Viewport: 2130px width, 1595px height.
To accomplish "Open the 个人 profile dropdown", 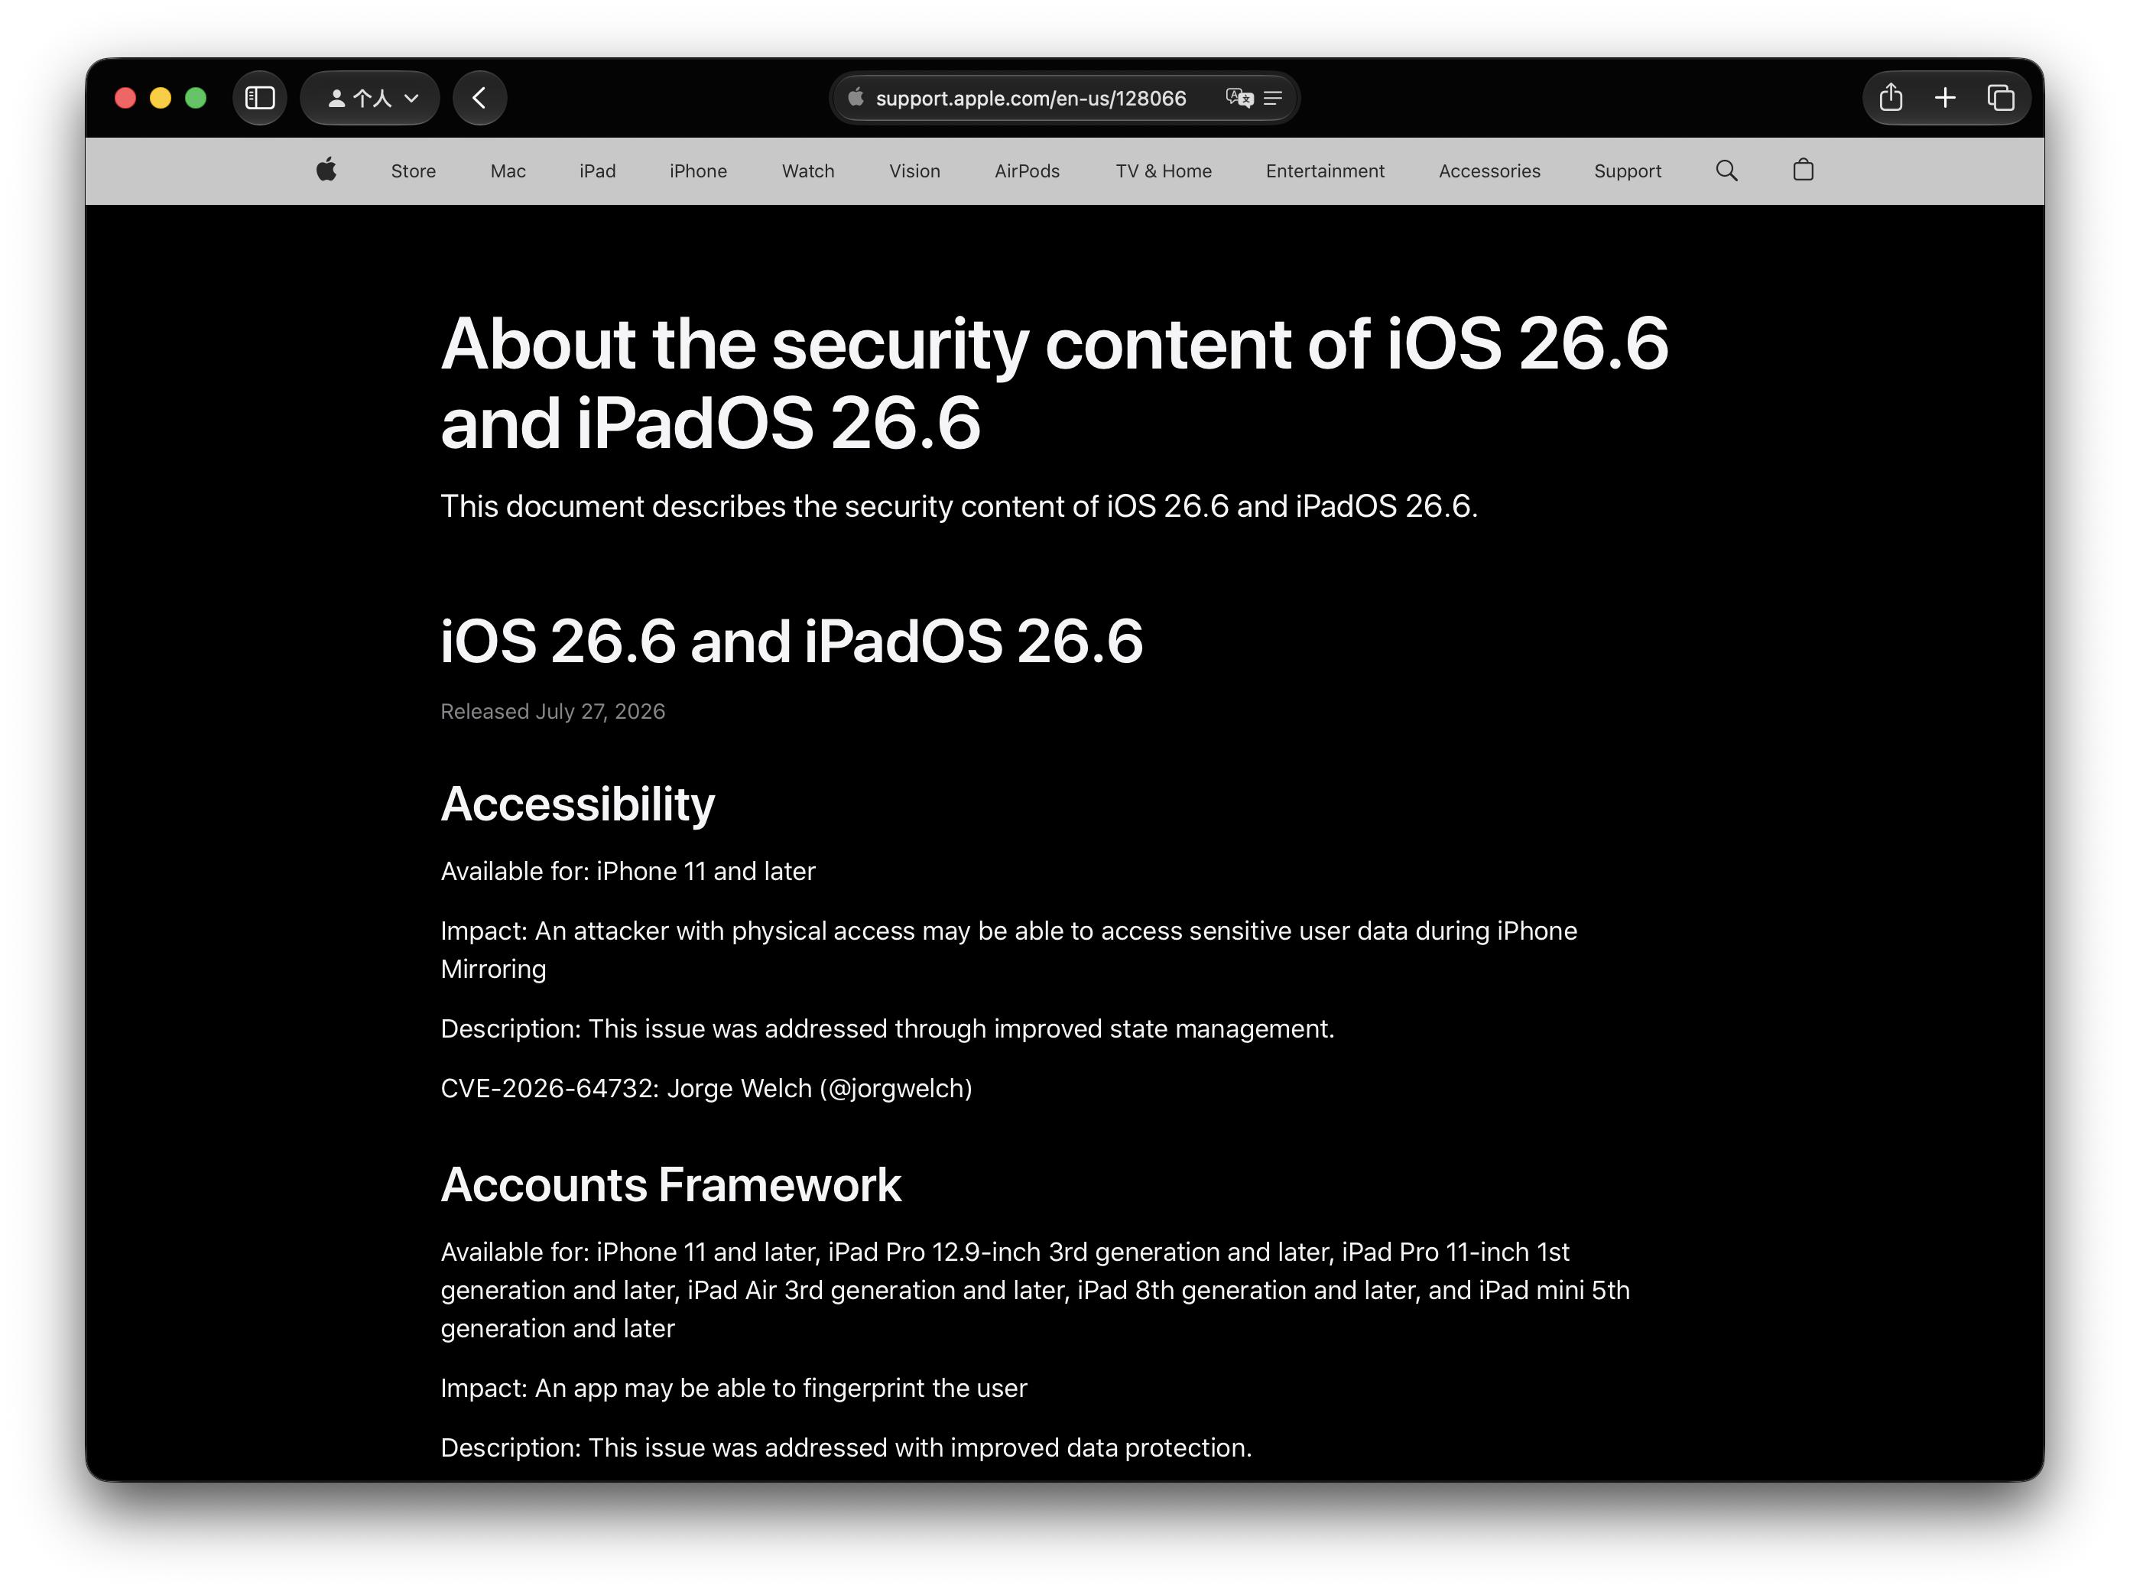I will coord(371,98).
